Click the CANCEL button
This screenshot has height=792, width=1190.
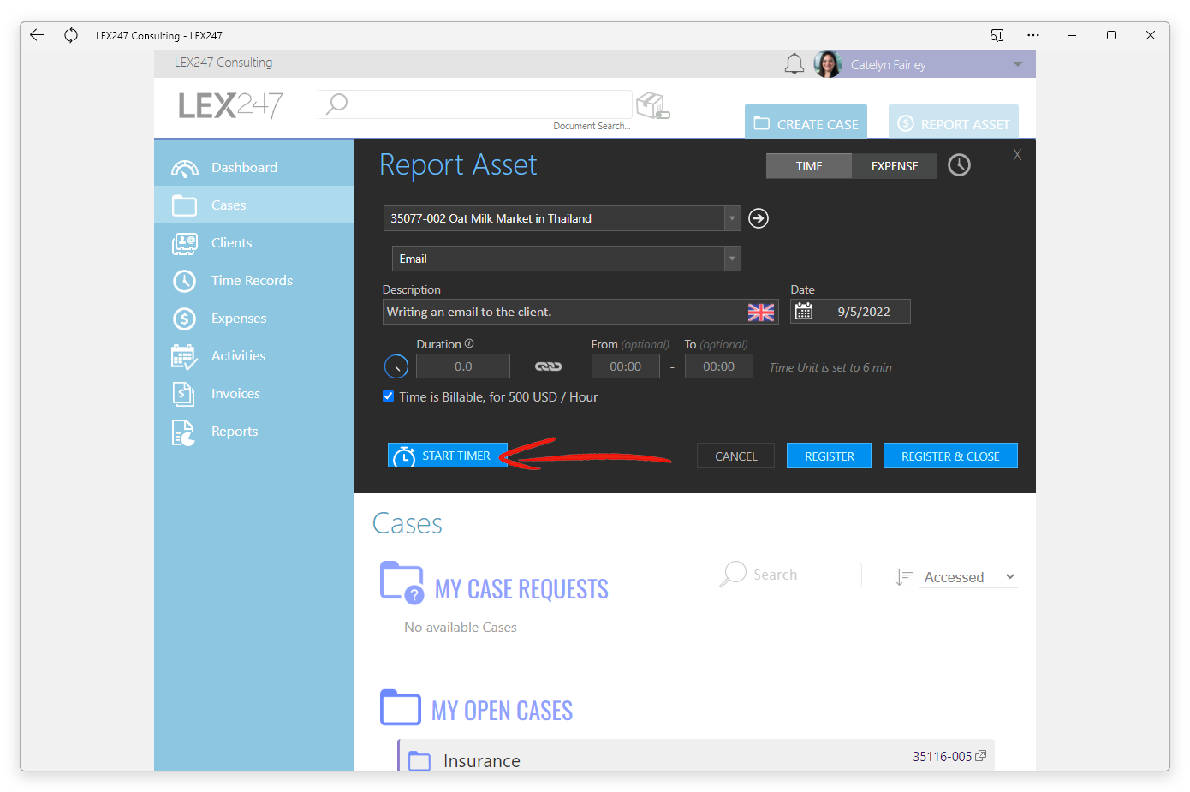[x=736, y=456]
